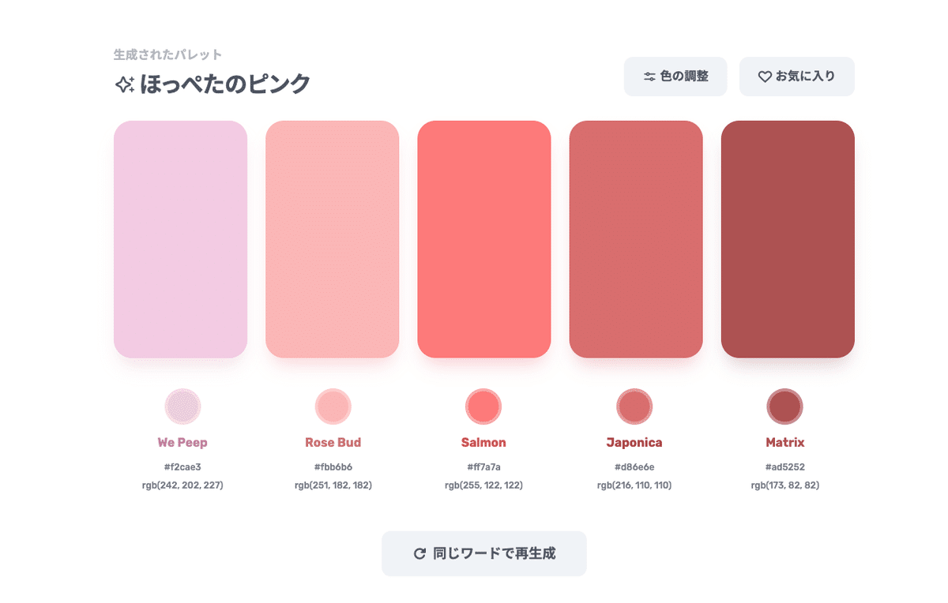Open the 色の調整 color adjustment button

(x=675, y=77)
